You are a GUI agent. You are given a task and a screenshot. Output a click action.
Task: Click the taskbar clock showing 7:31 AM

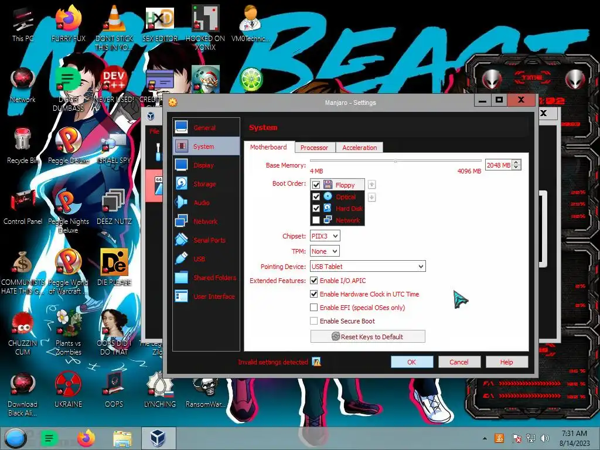pyautogui.click(x=574, y=438)
